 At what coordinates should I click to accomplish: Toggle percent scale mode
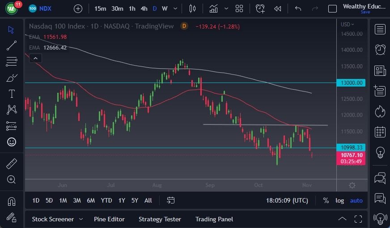[x=326, y=200]
